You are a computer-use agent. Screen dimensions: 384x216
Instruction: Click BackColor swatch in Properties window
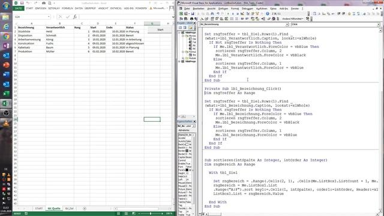[x=187, y=144]
